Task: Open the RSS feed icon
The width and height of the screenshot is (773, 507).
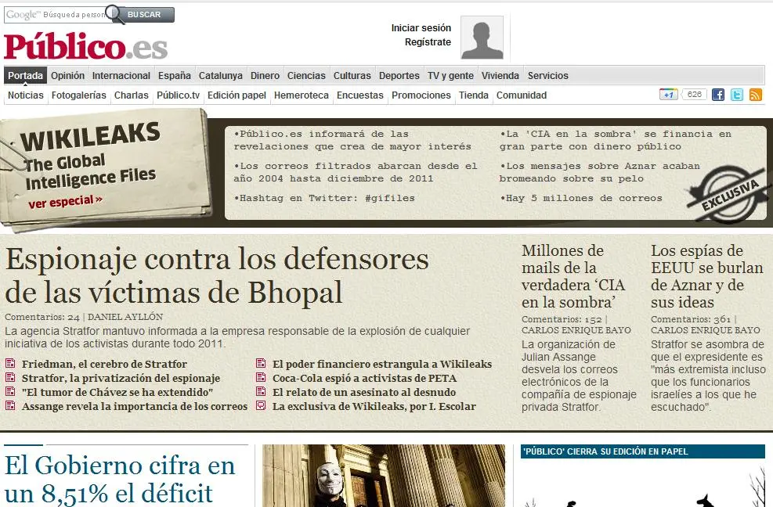Action: click(755, 95)
